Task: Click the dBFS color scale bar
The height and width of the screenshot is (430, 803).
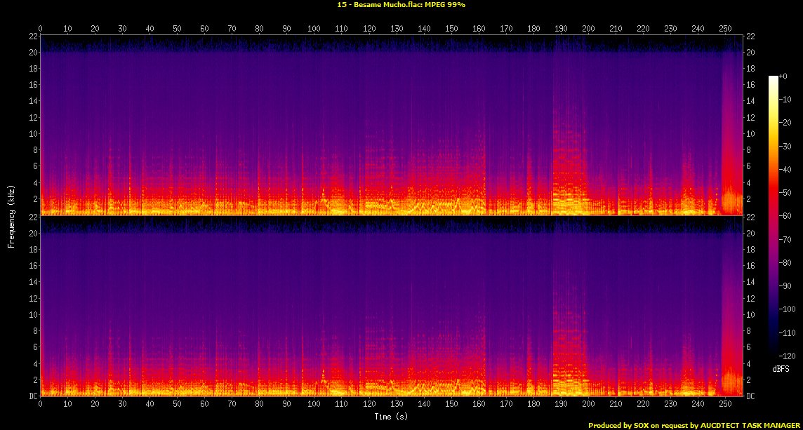Action: coord(773,210)
